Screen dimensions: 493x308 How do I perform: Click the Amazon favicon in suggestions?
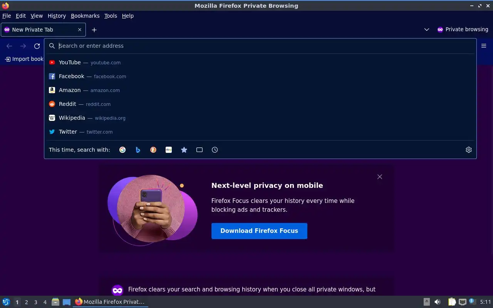(x=52, y=90)
